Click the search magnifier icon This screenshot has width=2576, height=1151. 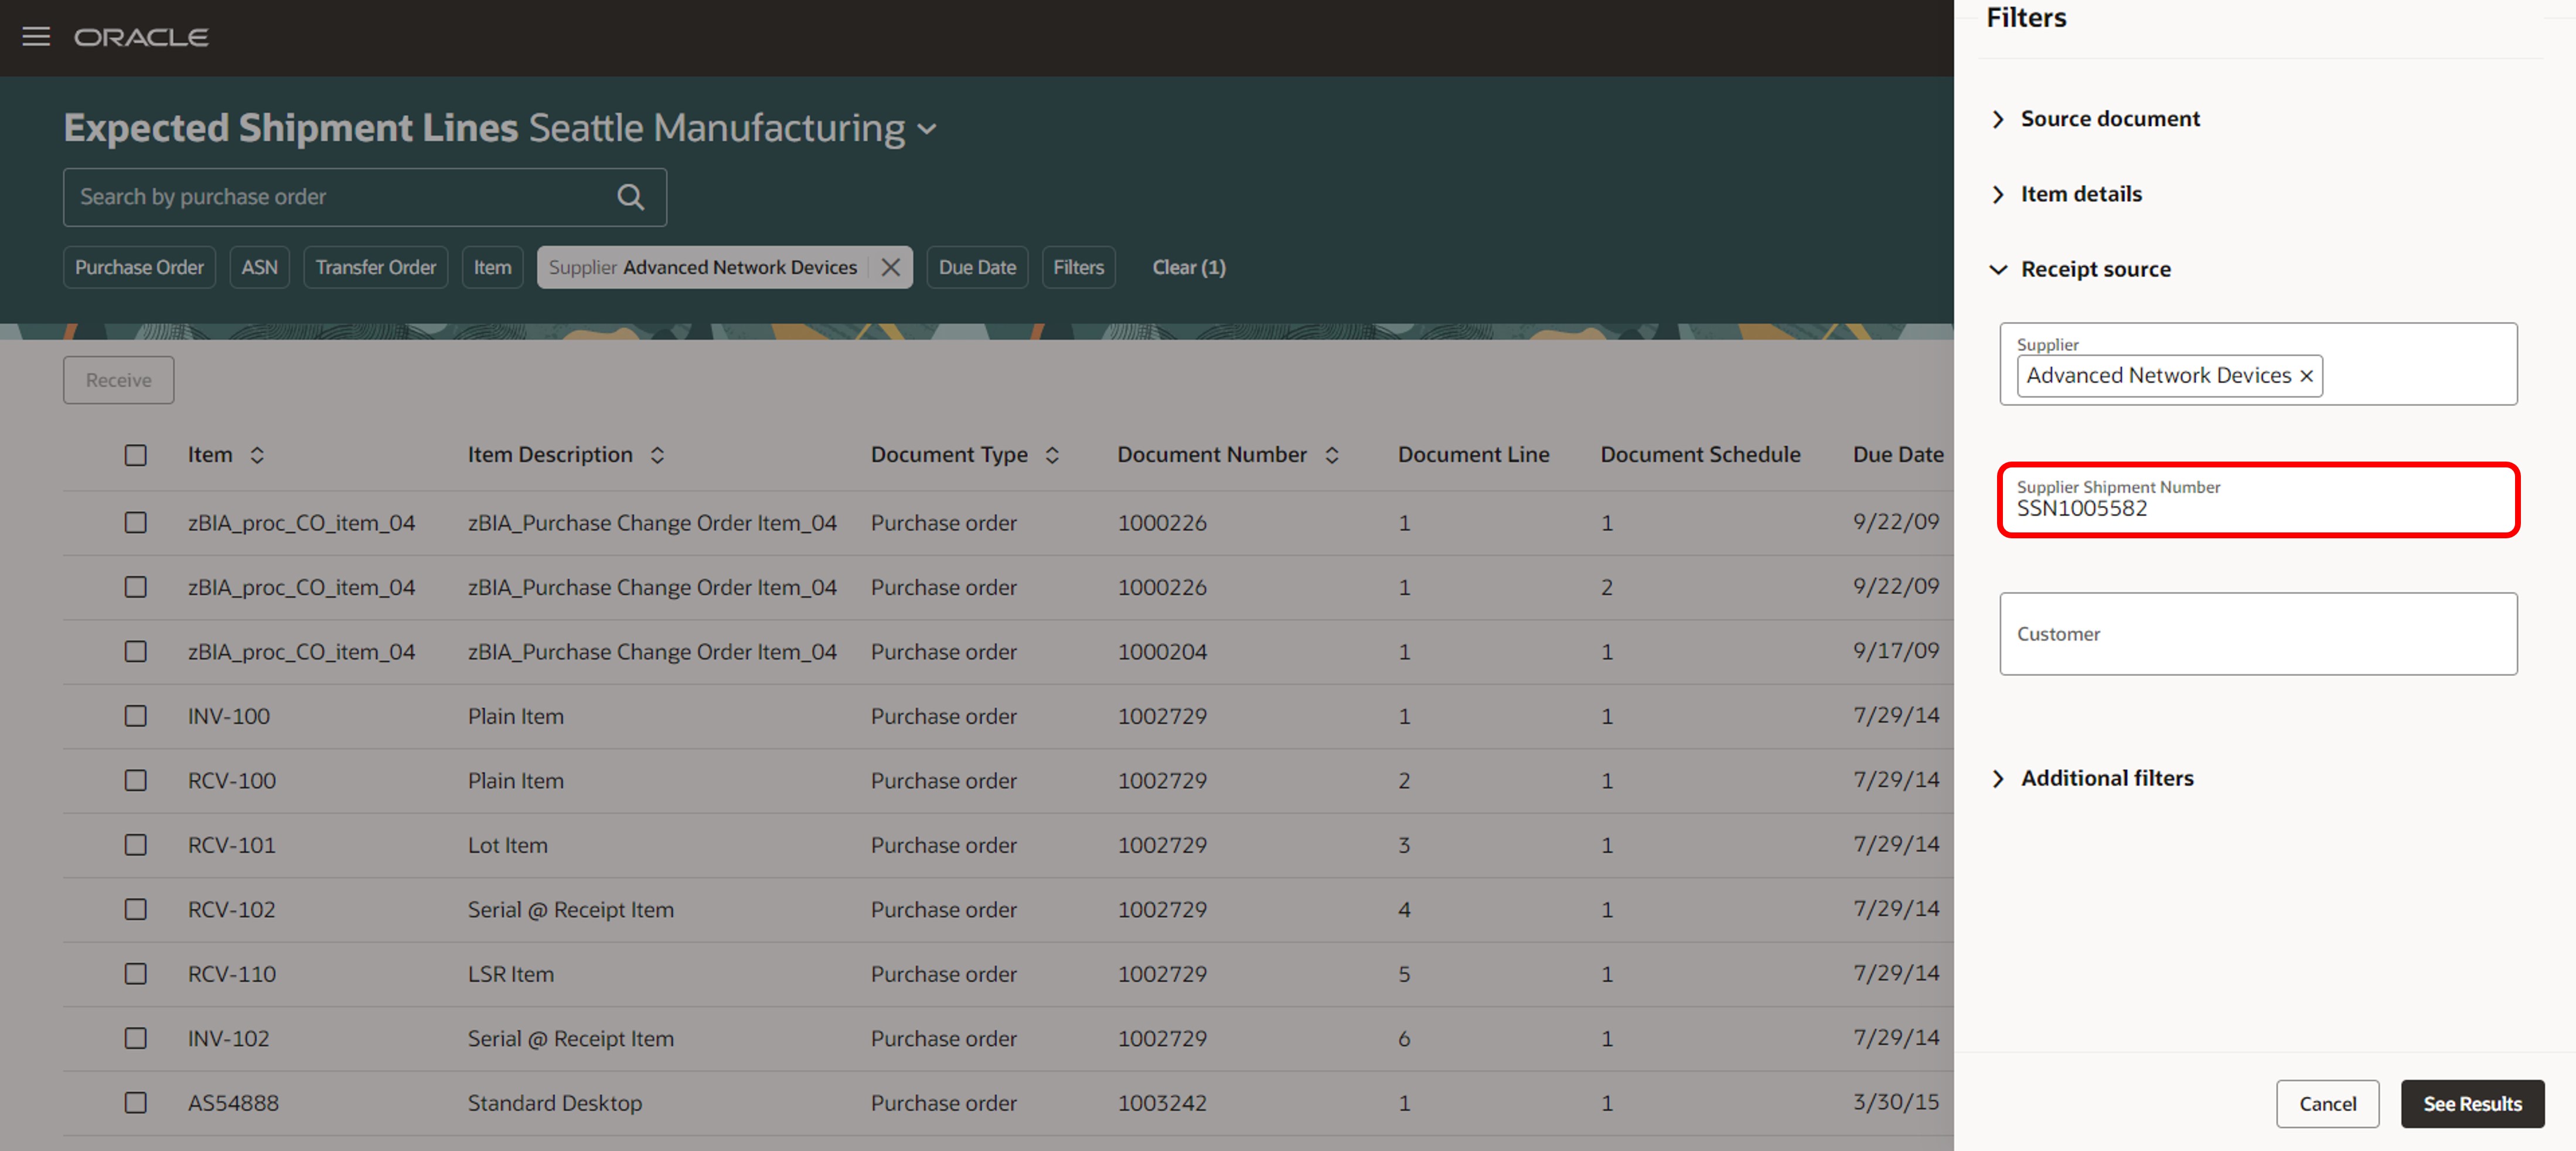coord(630,197)
